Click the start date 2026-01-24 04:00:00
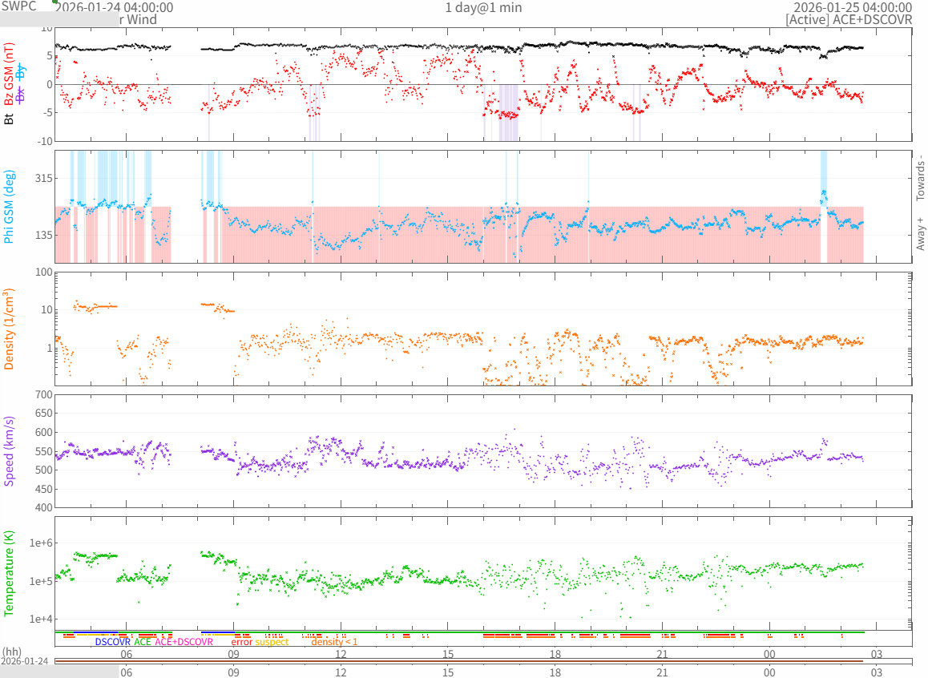928x678 pixels. click(x=115, y=7)
